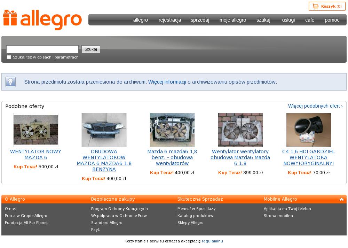This screenshot has width=348, height=248.
Task: Open C4 1,6 HDI GARDZIEL WENTYLATORA link
Action: [308, 157]
